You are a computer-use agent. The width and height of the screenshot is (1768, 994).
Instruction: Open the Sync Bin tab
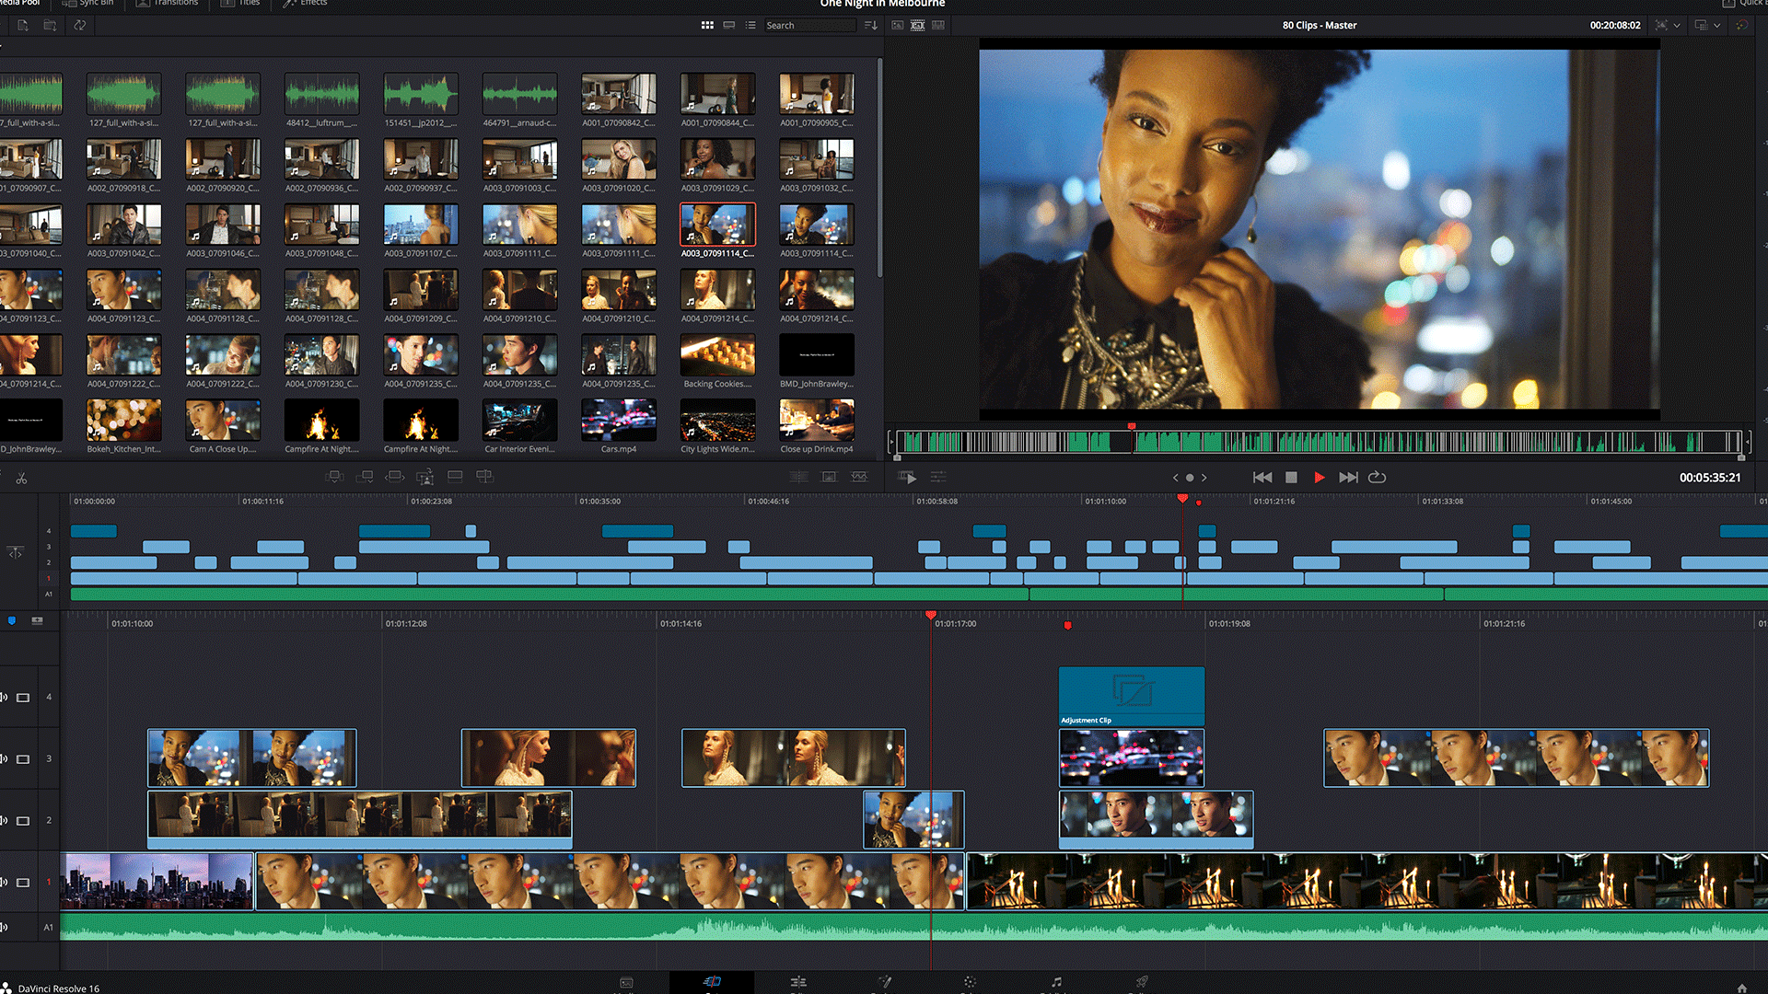pyautogui.click(x=88, y=4)
